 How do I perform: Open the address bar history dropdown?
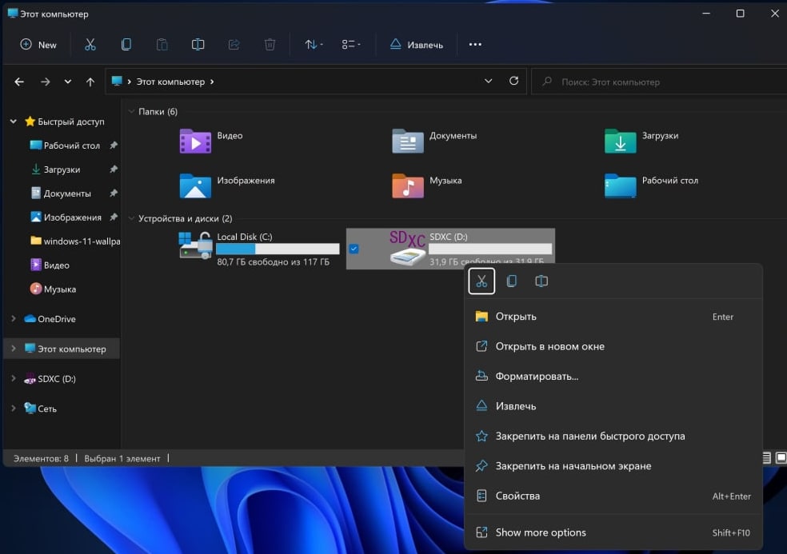tap(488, 81)
